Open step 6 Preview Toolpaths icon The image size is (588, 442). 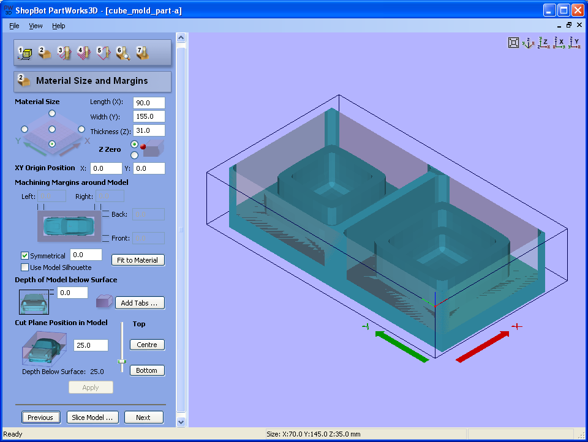123,53
